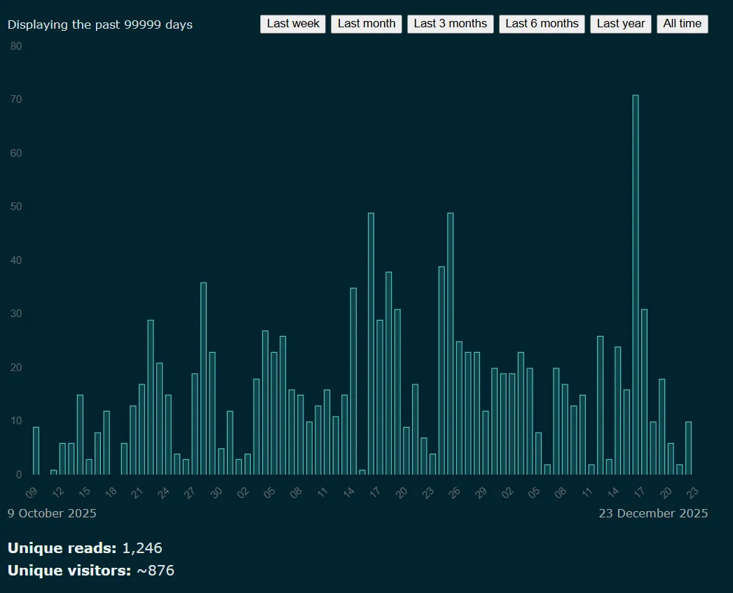Viewport: 733px width, 593px height.
Task: Click the "9 October 2025" start date label
Action: pyautogui.click(x=52, y=513)
